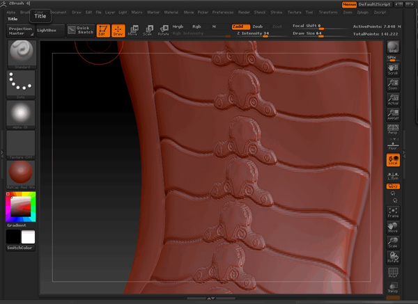Toggle Local transformations button
Screen dimensions: 418x304
click(x=393, y=160)
